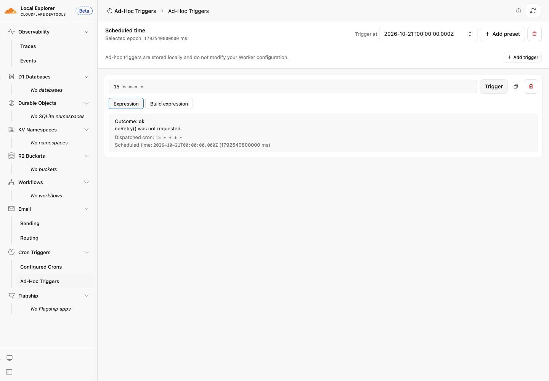Click the Add preset button

[502, 34]
